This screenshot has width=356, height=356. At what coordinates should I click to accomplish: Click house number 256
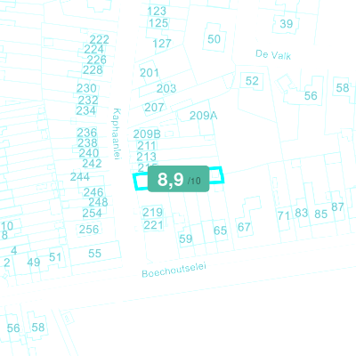coord(89,230)
